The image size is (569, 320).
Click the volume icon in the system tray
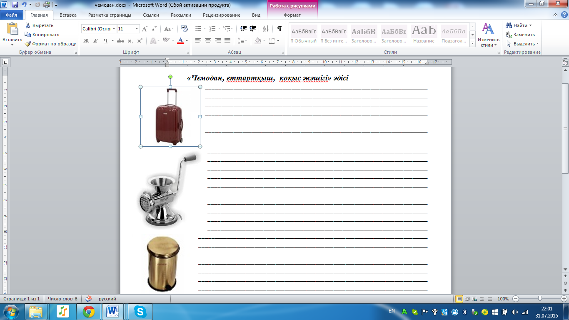(x=515, y=312)
